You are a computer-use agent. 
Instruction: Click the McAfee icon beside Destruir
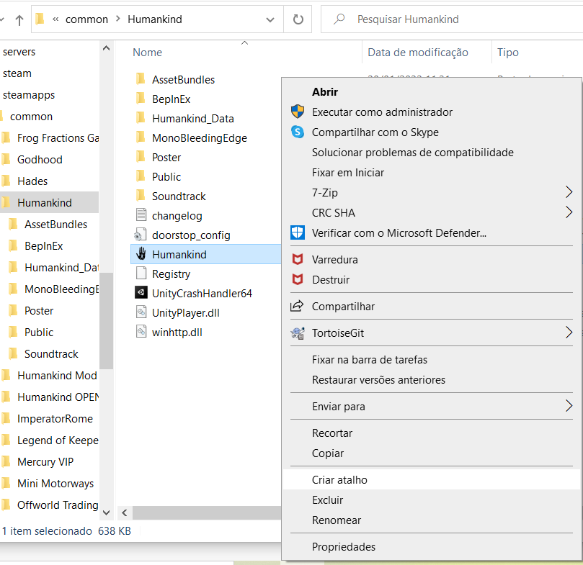click(x=298, y=279)
